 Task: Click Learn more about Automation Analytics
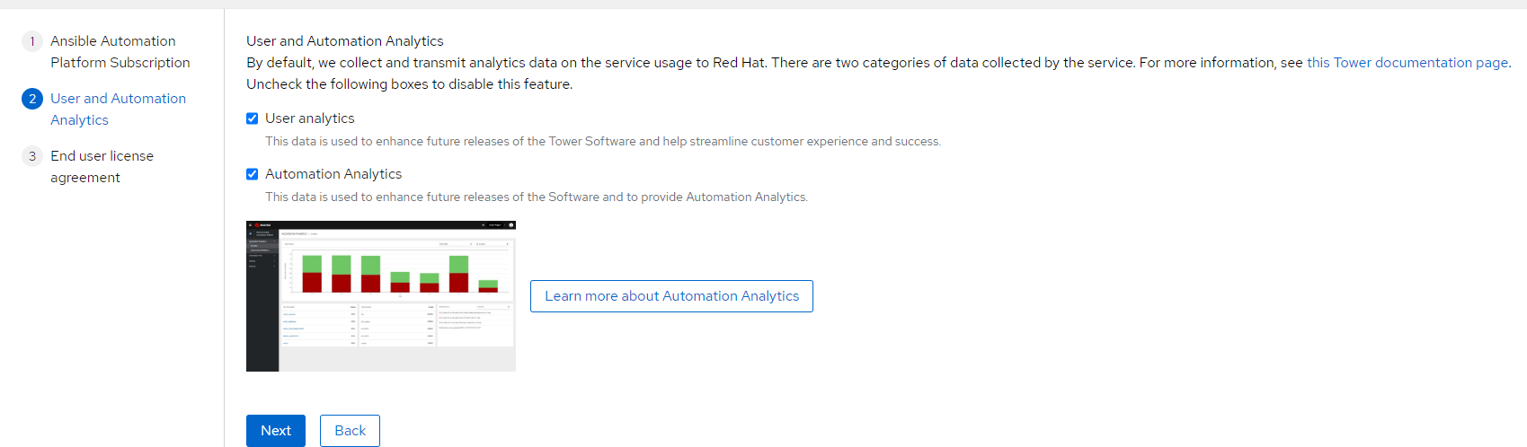[671, 296]
